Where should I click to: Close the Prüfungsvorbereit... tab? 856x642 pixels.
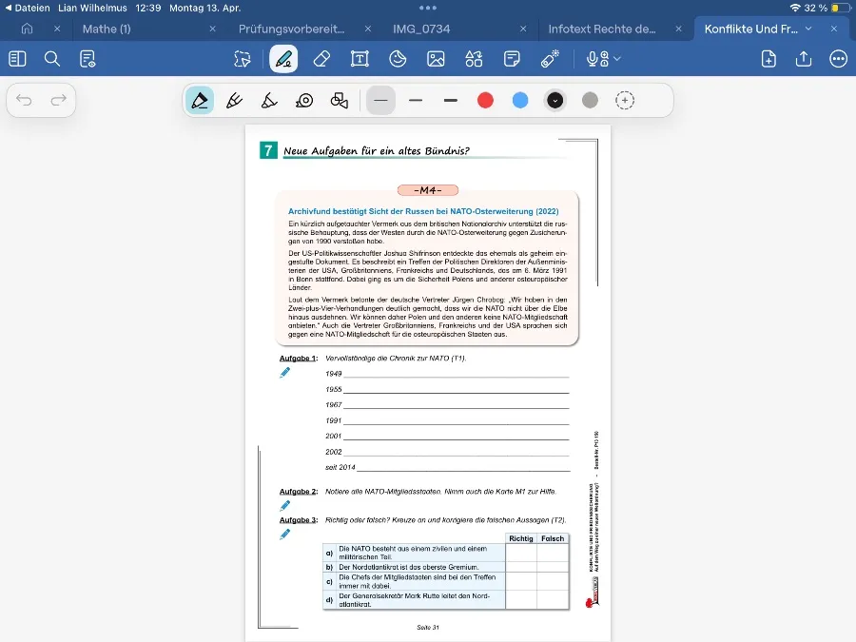pos(368,29)
